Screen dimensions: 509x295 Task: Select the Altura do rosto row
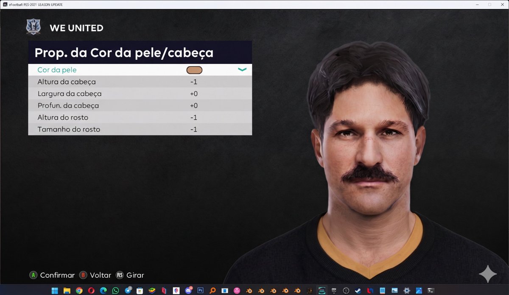click(140, 117)
